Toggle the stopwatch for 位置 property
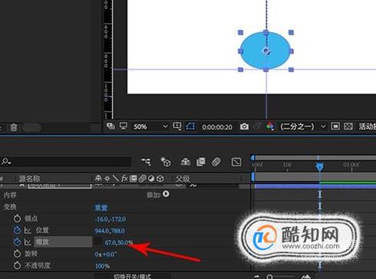This screenshot has width=376, height=279. point(17,230)
